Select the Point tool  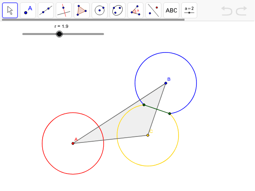[28, 10]
